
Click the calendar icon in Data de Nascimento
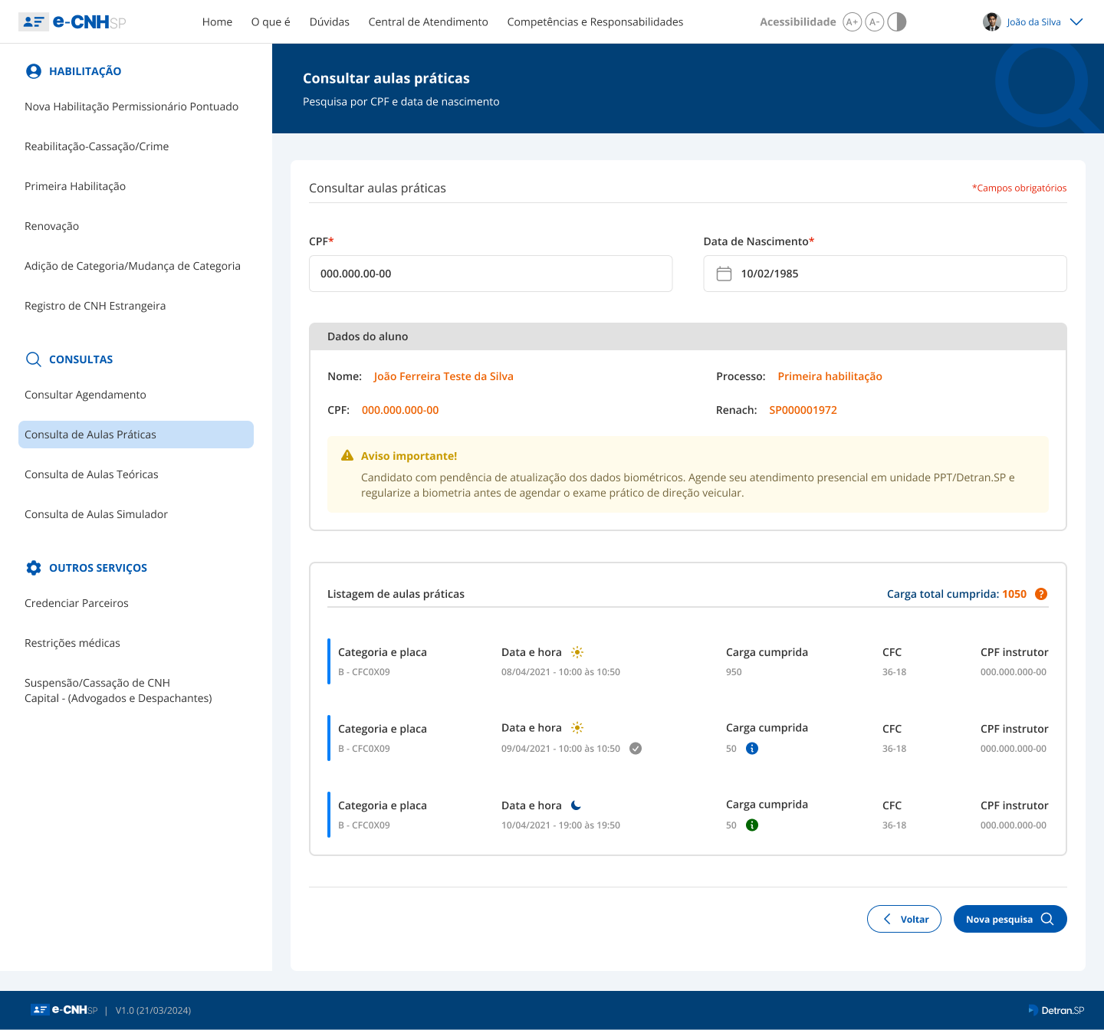[x=724, y=274]
